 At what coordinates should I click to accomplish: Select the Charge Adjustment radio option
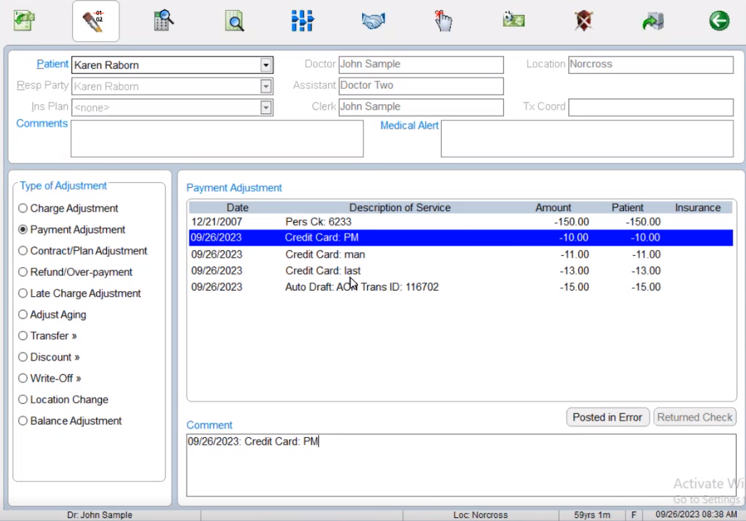(23, 209)
